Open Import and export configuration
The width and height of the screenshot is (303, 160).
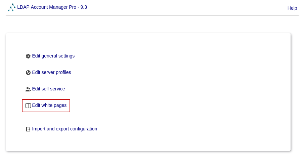click(64, 129)
